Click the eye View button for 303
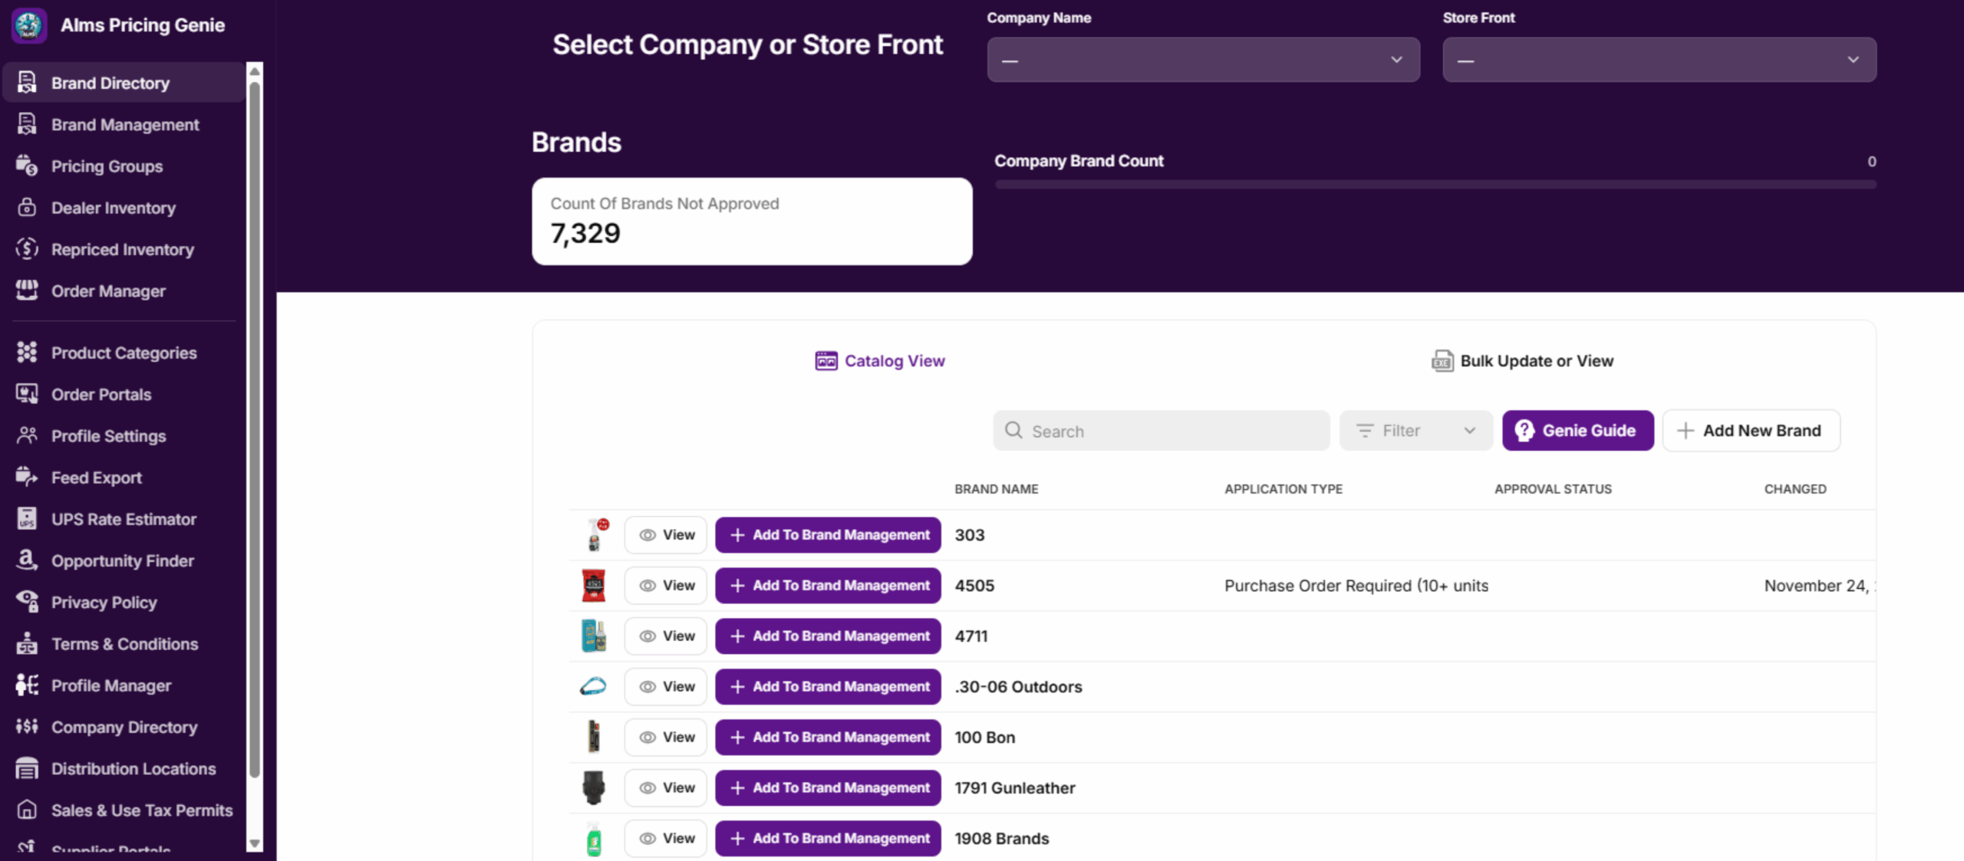Screen dimensions: 1964x861 coord(666,534)
